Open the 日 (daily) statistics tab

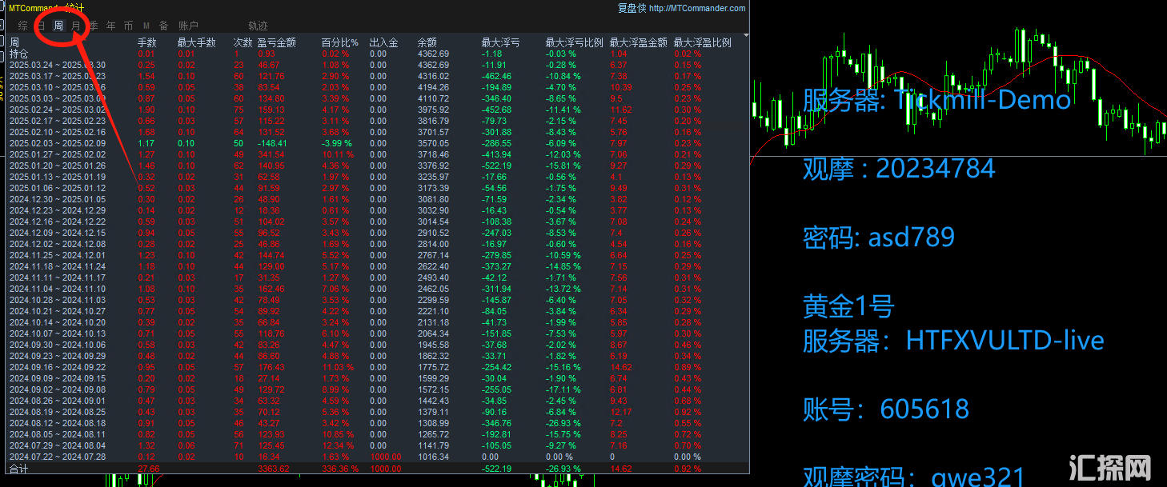pos(41,26)
